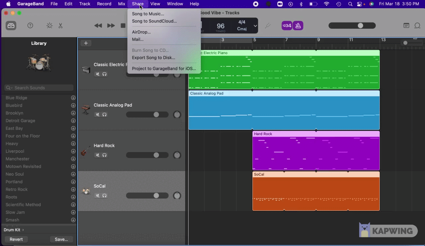Open the 4/4 Cmaj signature display
Viewport: 425px width, 246px height.
[242, 26]
